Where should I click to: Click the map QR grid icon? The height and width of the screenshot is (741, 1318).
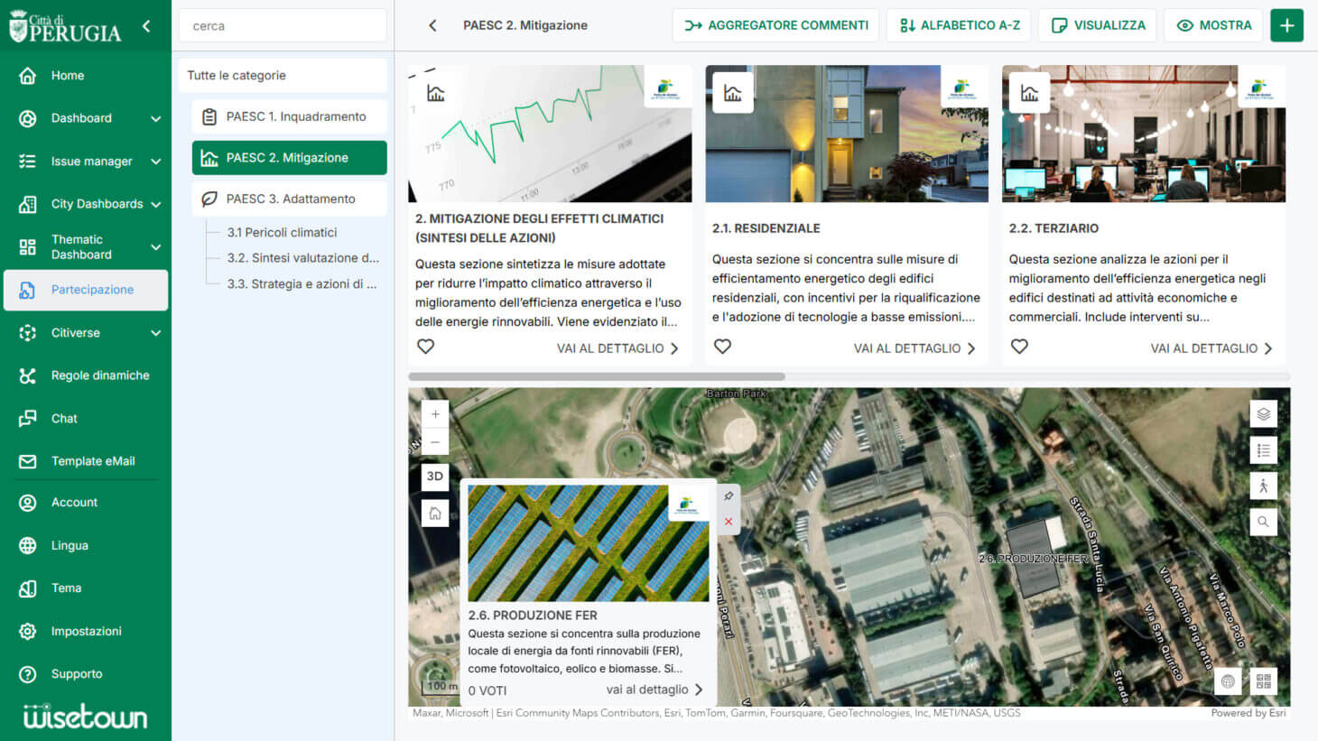tap(1264, 681)
